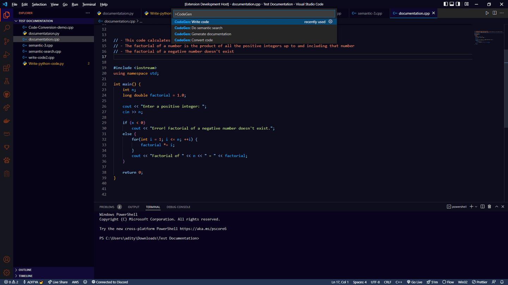This screenshot has width=508, height=285.
Task: Open the Selection menu
Action: pyautogui.click(x=39, y=4)
